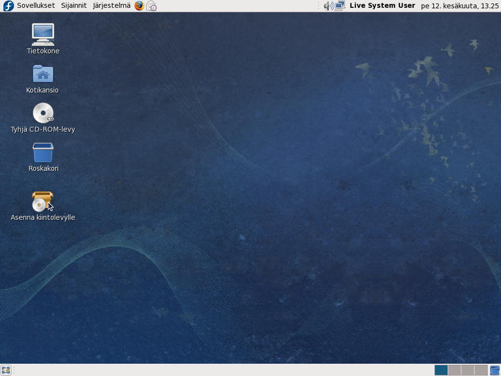This screenshot has width=501, height=376.
Task: Click the Fedora logo icon
Action: point(8,6)
